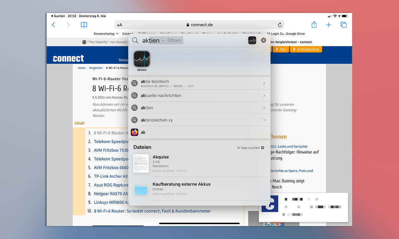Open new tab with plus icon
Screen dimensions: 399x239
(x=329, y=25)
